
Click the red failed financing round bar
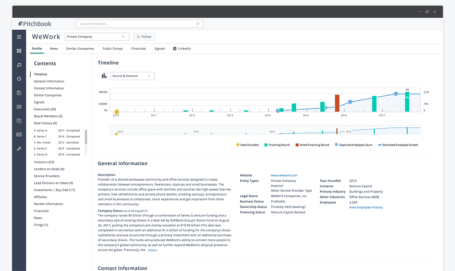click(x=337, y=103)
